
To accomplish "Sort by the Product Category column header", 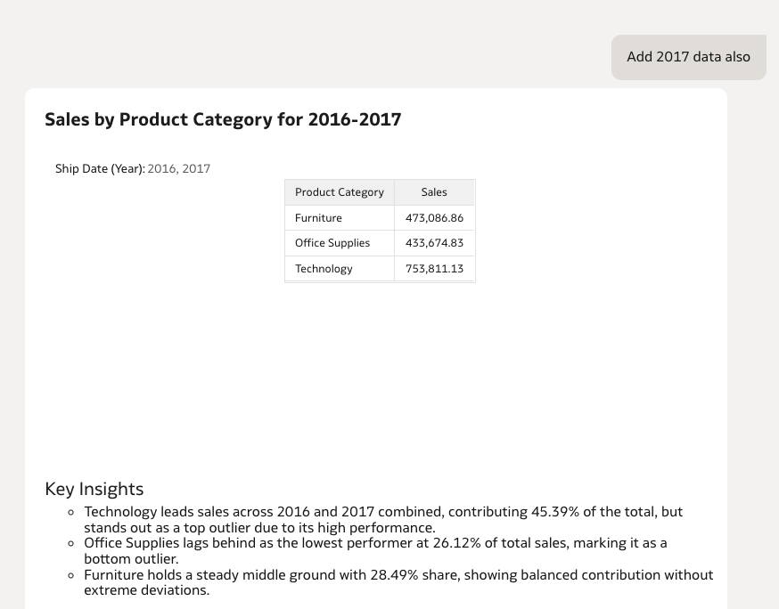I will pos(339,192).
